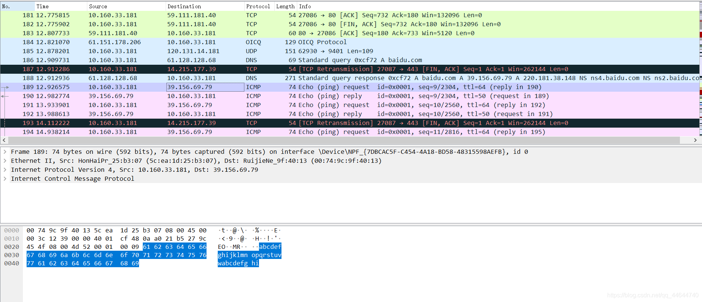
Task: Select packet 189 ICMP ping request
Action: coord(350,87)
